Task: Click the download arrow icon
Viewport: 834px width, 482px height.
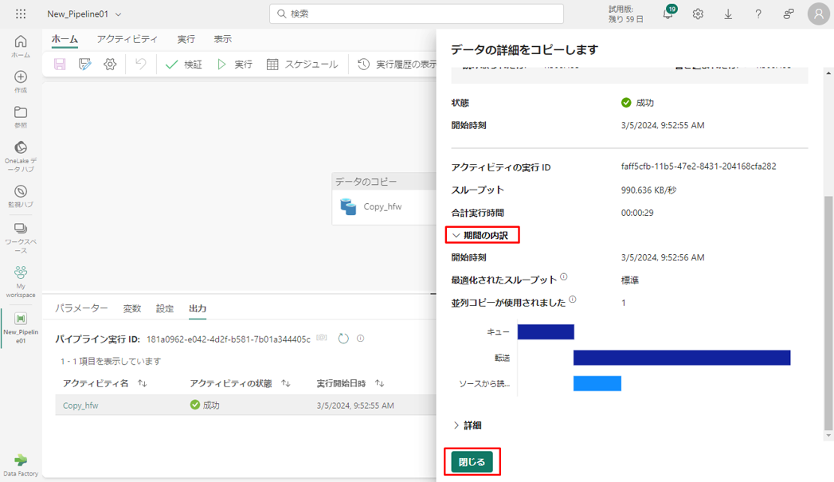Action: point(728,14)
